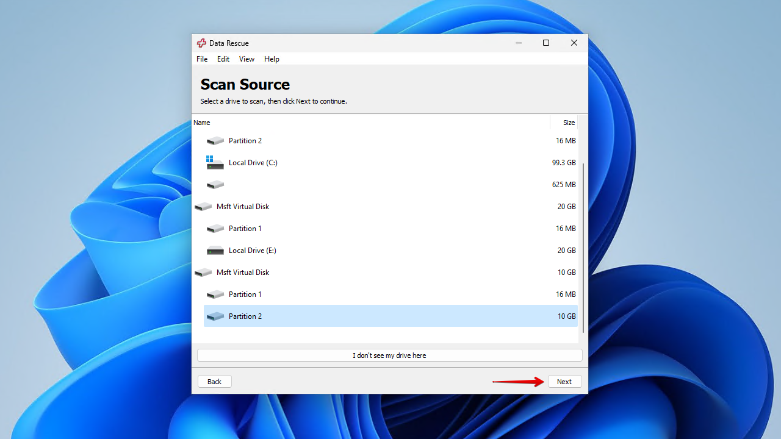Click the drive icon for Partition 1, under the 10 GB disk
This screenshot has width=781, height=439.
[215, 294]
